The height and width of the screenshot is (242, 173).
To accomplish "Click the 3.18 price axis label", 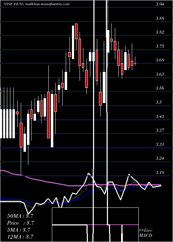I will pos(160,173).
